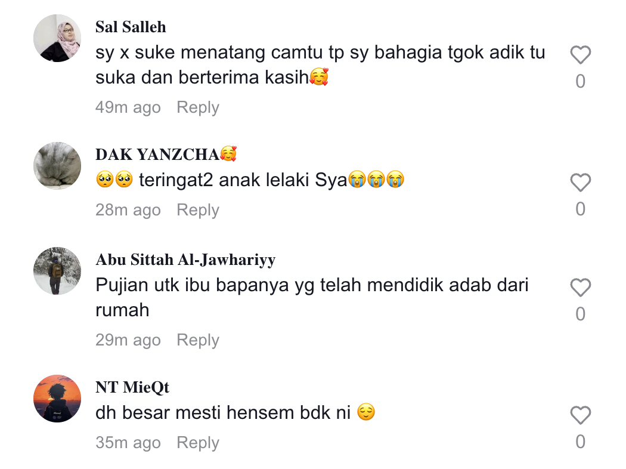
Task: Open NT MieQt's sunset avatar
Action: click(x=57, y=399)
